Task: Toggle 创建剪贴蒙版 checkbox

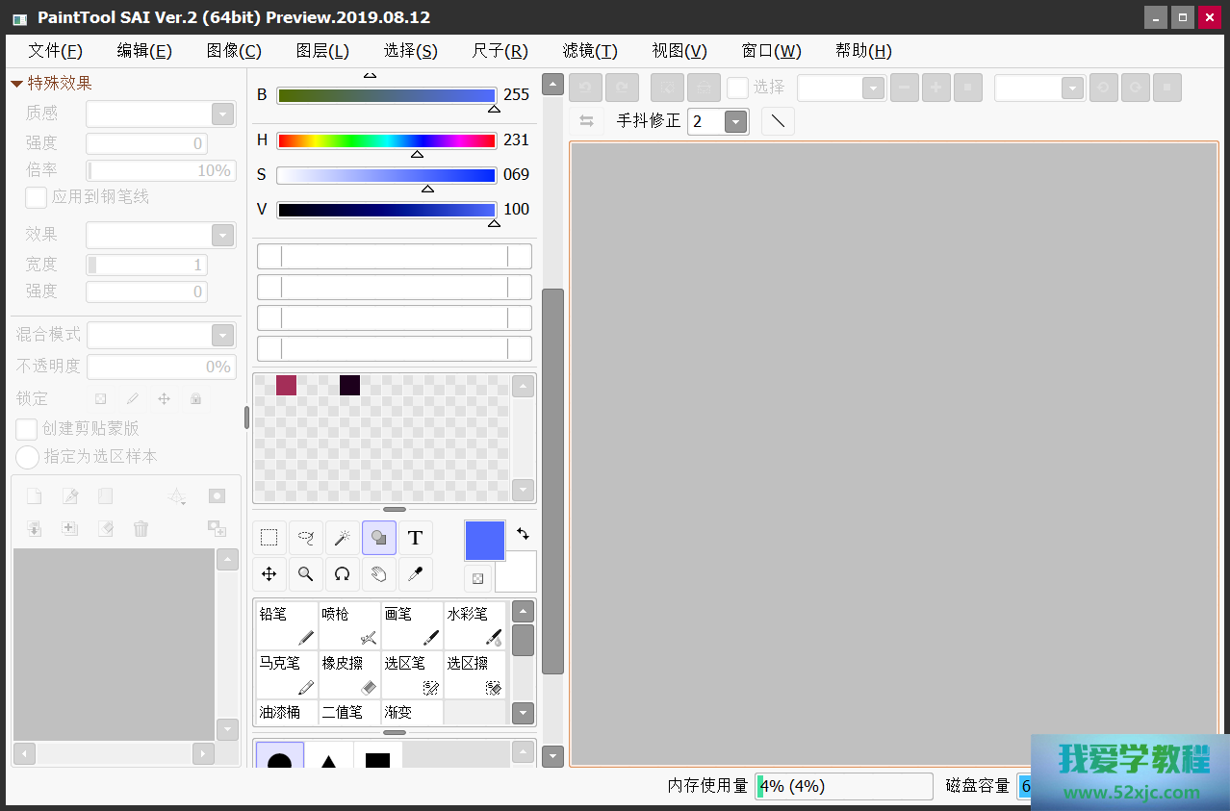Action: click(27, 429)
